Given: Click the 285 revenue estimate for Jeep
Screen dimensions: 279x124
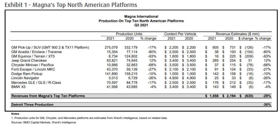Looking at the screenshot, I should (x=216, y=61).
